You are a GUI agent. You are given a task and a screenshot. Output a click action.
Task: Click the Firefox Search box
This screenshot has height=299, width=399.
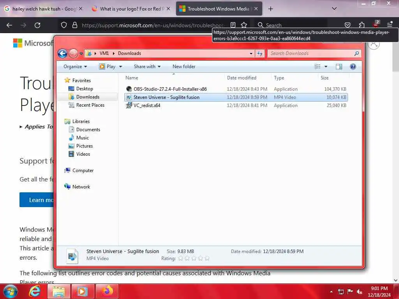pos(291,25)
